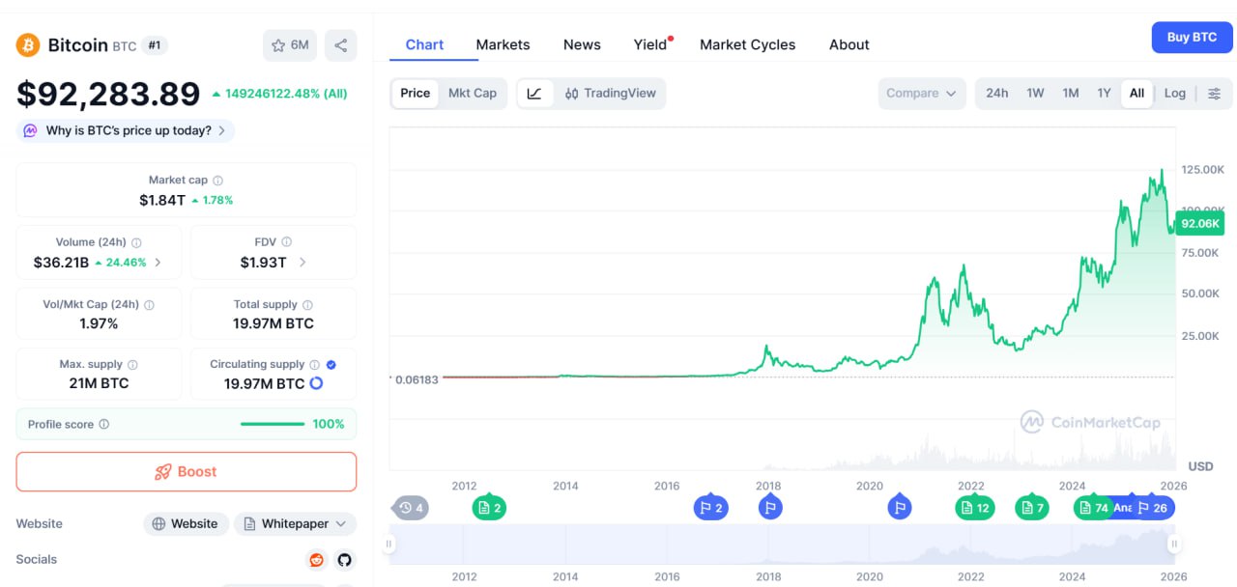
Task: Select the line chart icon
Action: (534, 94)
